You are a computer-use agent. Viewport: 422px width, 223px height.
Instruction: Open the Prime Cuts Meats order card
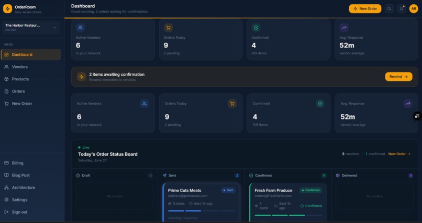201,203
